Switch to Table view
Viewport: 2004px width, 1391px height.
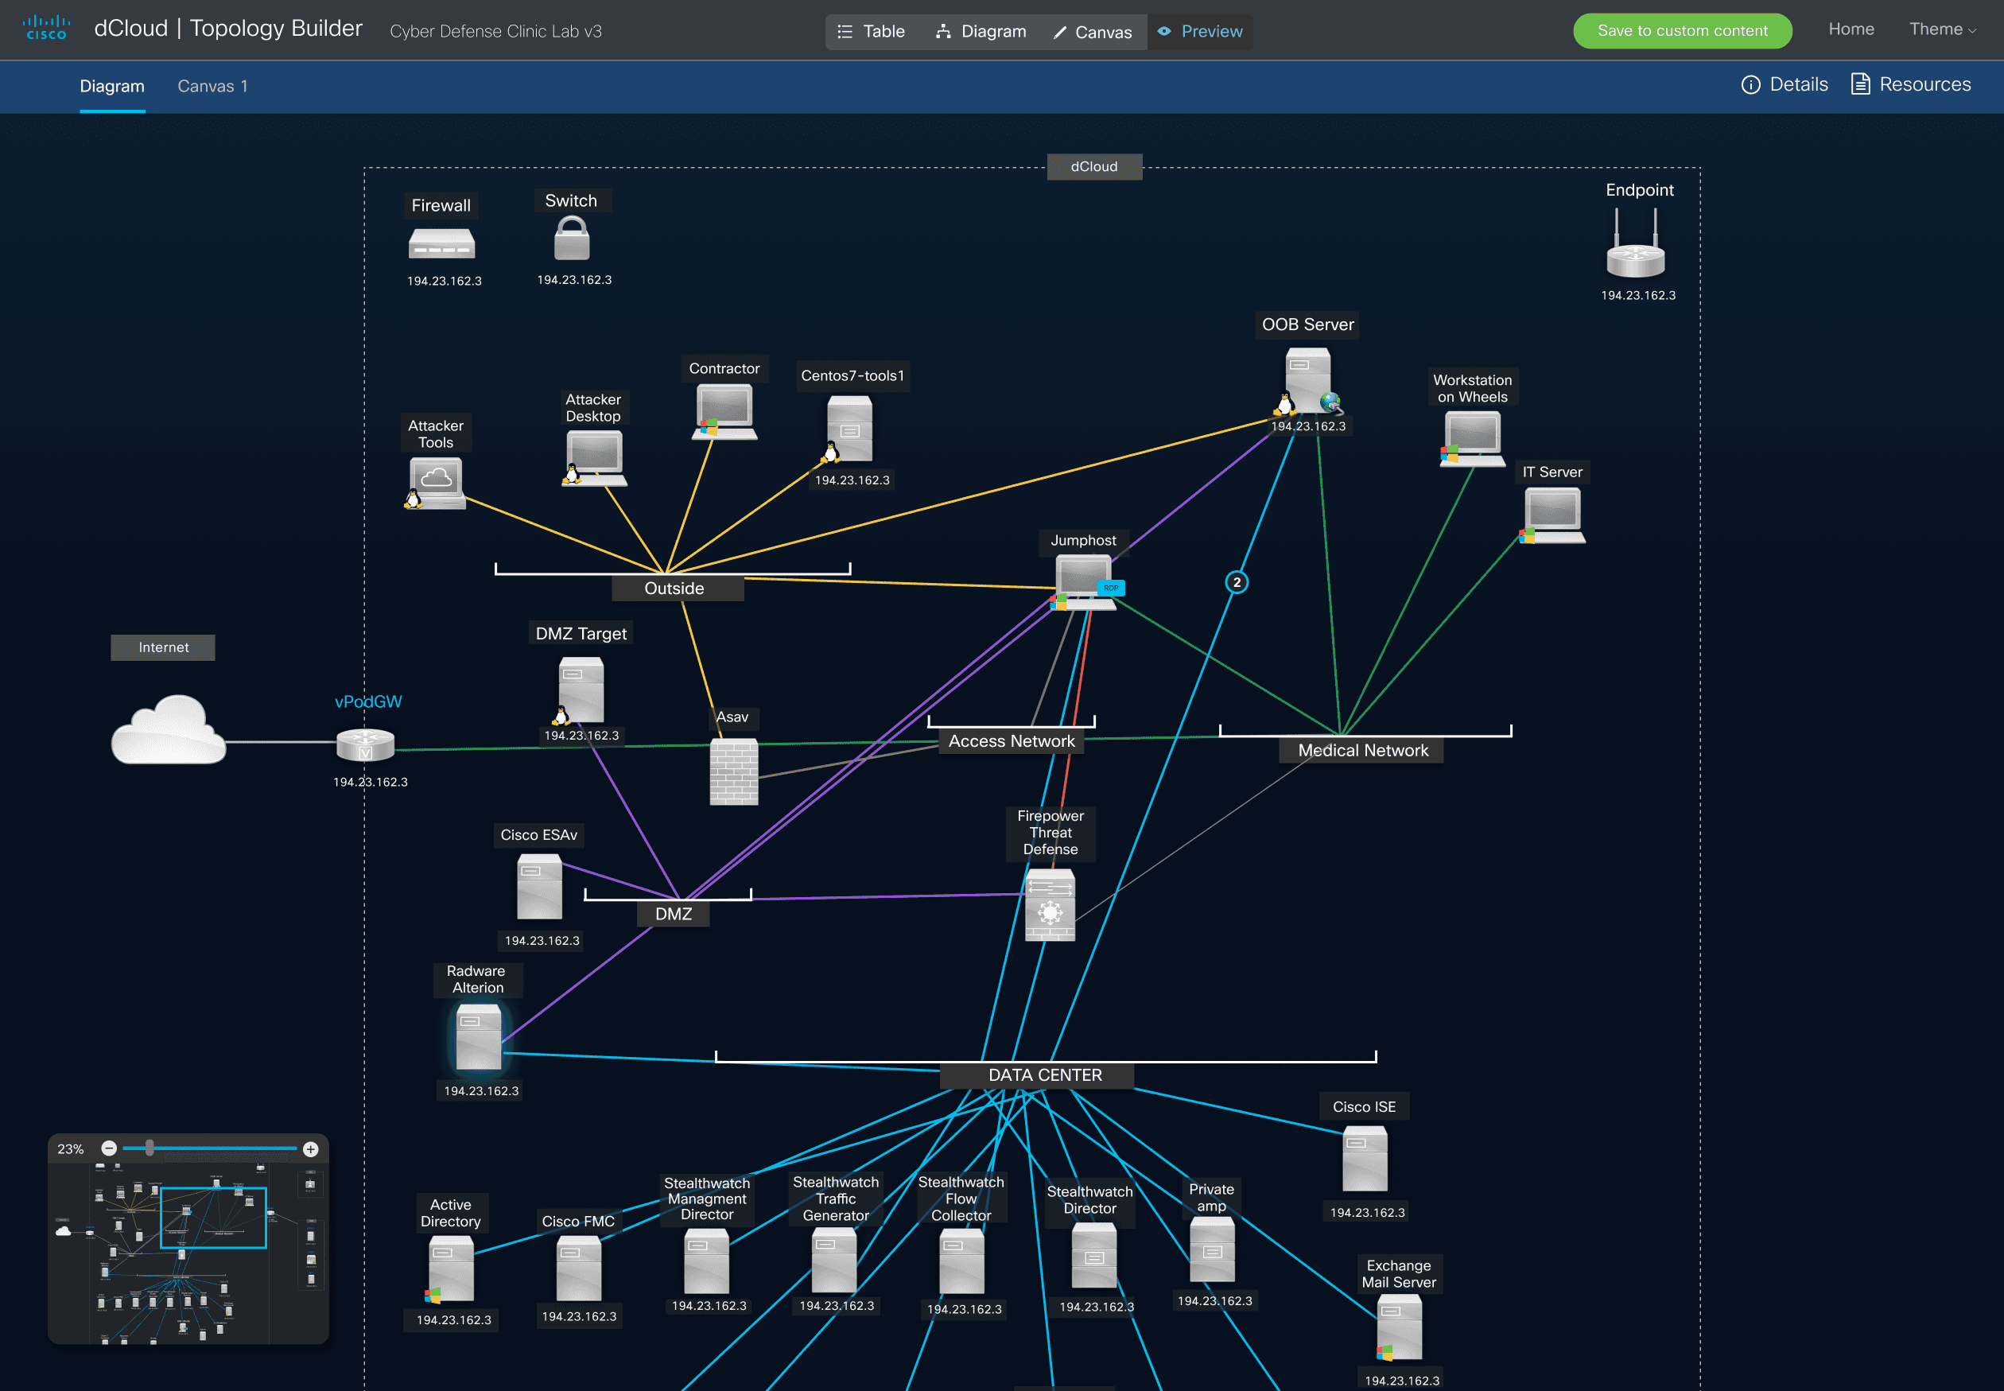[872, 31]
